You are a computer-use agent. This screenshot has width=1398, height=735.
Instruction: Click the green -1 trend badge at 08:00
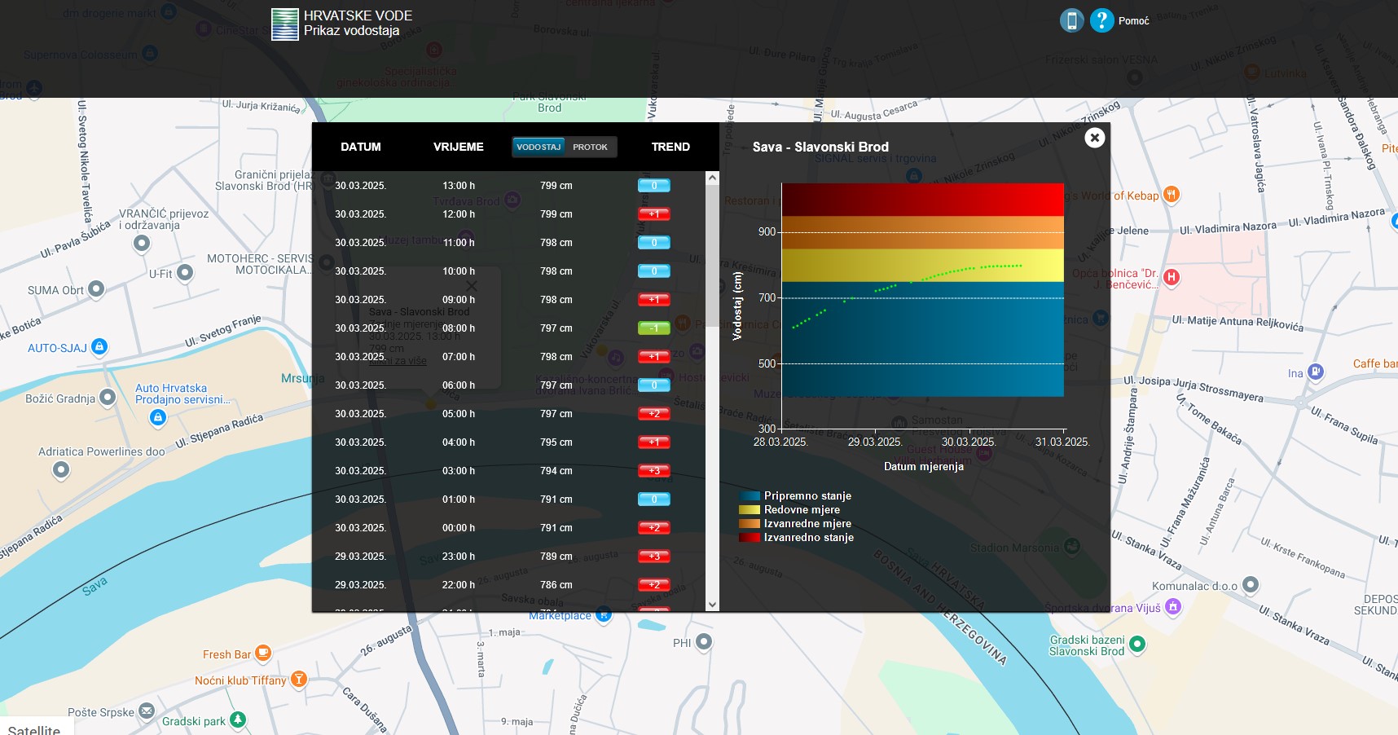click(653, 328)
